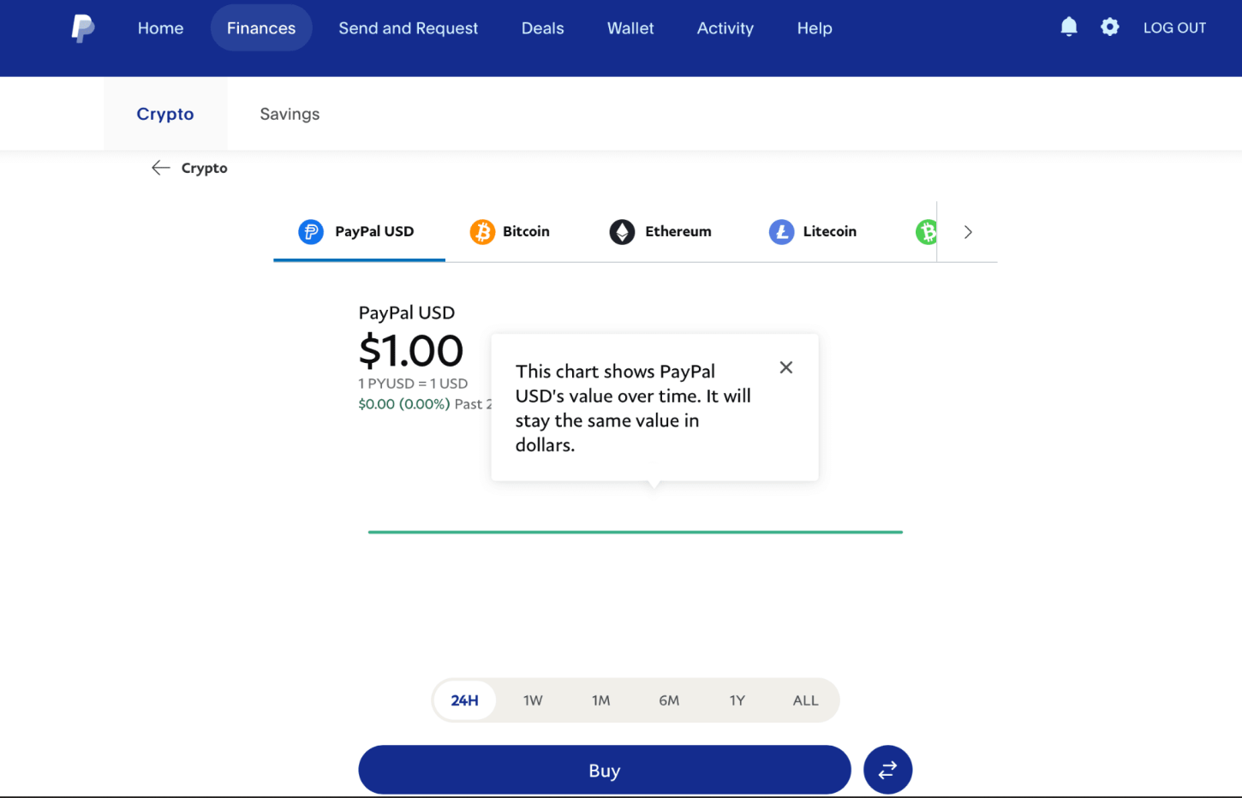Show more coins with right chevron
Viewport: 1242px width, 798px height.
[968, 232]
